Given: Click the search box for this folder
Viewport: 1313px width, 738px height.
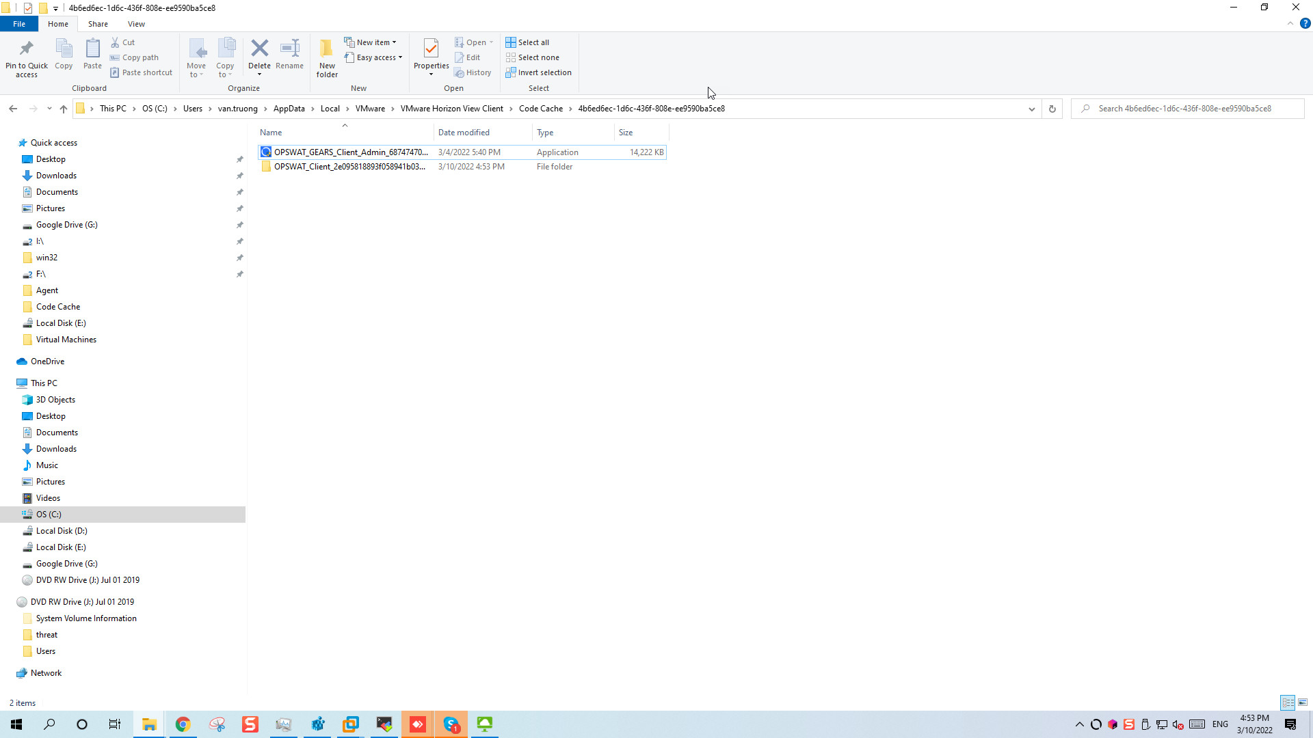Looking at the screenshot, I should point(1188,109).
